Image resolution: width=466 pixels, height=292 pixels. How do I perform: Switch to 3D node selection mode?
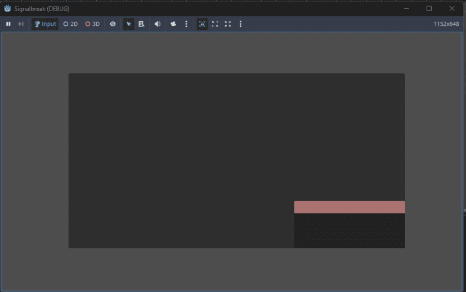[x=92, y=24]
